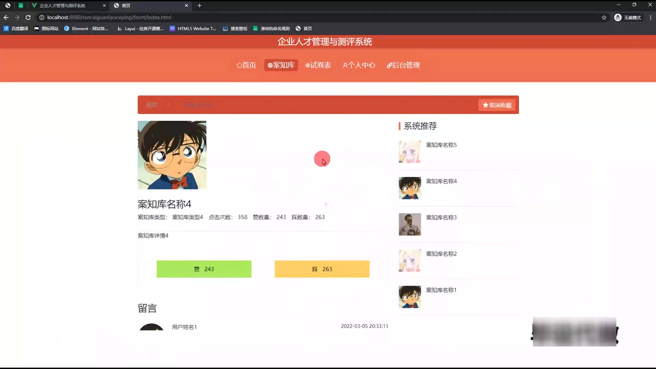Click the 案知库类型4 type value
Screen dimensions: 656x369
click(187, 217)
